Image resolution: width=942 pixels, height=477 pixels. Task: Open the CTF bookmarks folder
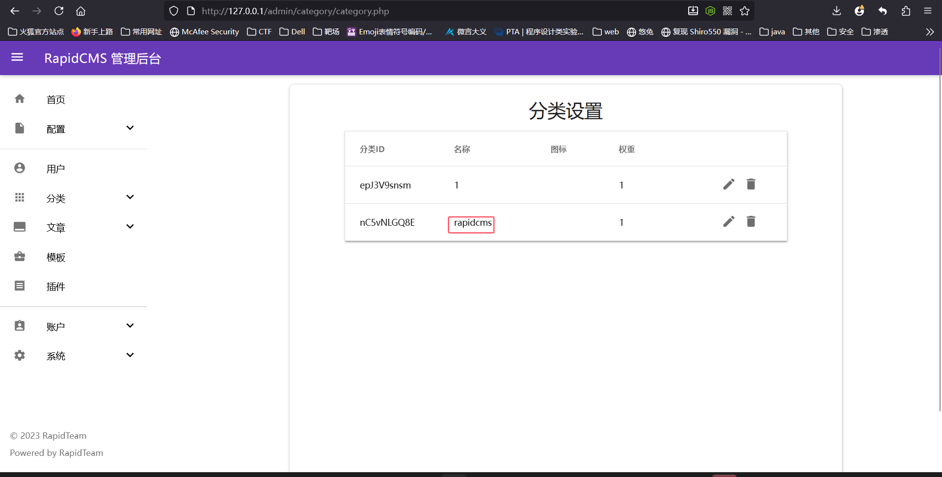(259, 32)
